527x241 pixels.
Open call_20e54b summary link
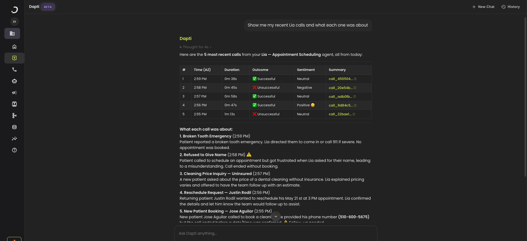341,88
